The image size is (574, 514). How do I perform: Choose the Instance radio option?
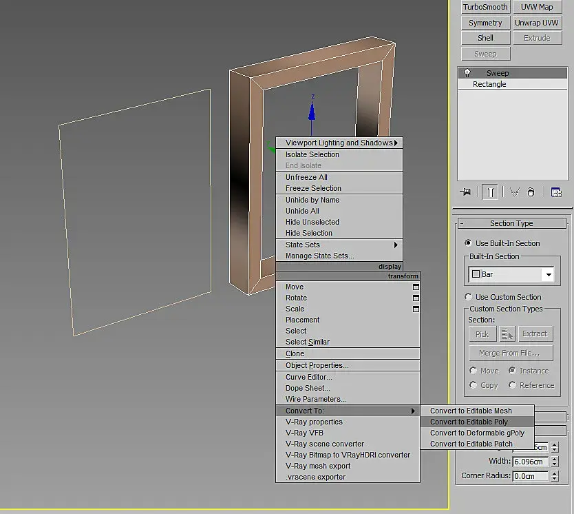coord(512,371)
